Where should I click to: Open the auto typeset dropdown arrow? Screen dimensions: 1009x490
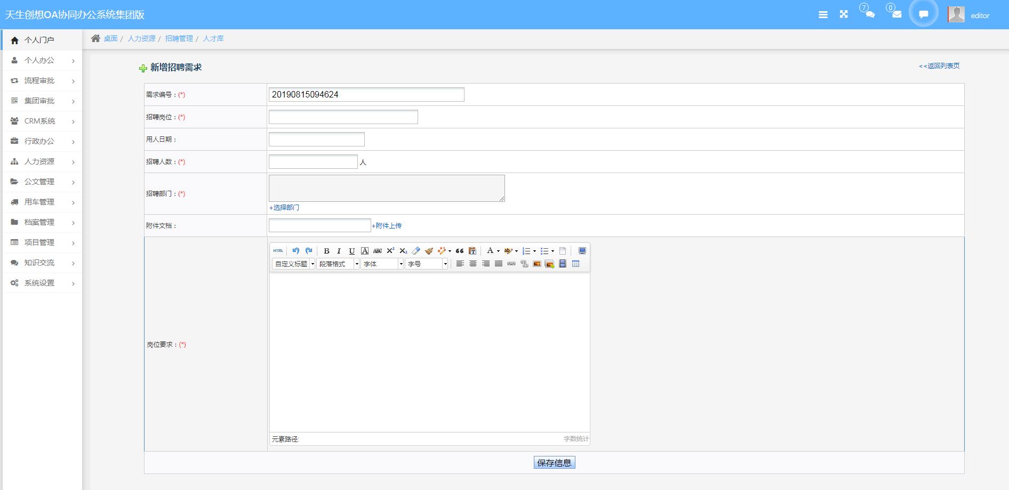450,251
